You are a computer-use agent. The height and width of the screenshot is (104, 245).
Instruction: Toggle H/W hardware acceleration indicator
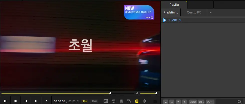coord(85,101)
